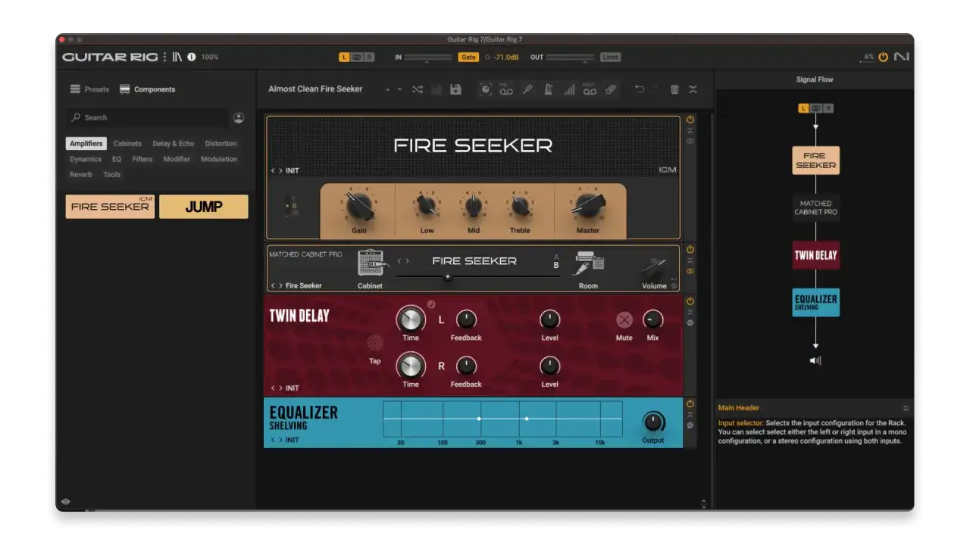
Task: Collapse the Twin Delay component
Action: pyautogui.click(x=690, y=312)
